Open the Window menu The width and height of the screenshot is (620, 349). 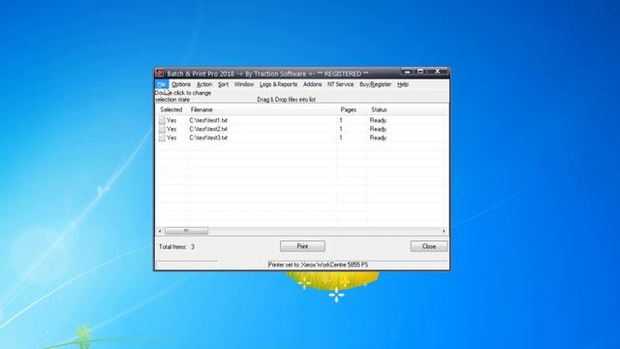tap(244, 84)
